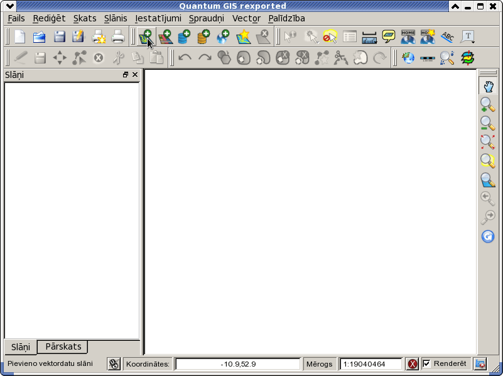Click Zoom Full extent icon
This screenshot has height=376, width=503.
[x=487, y=142]
